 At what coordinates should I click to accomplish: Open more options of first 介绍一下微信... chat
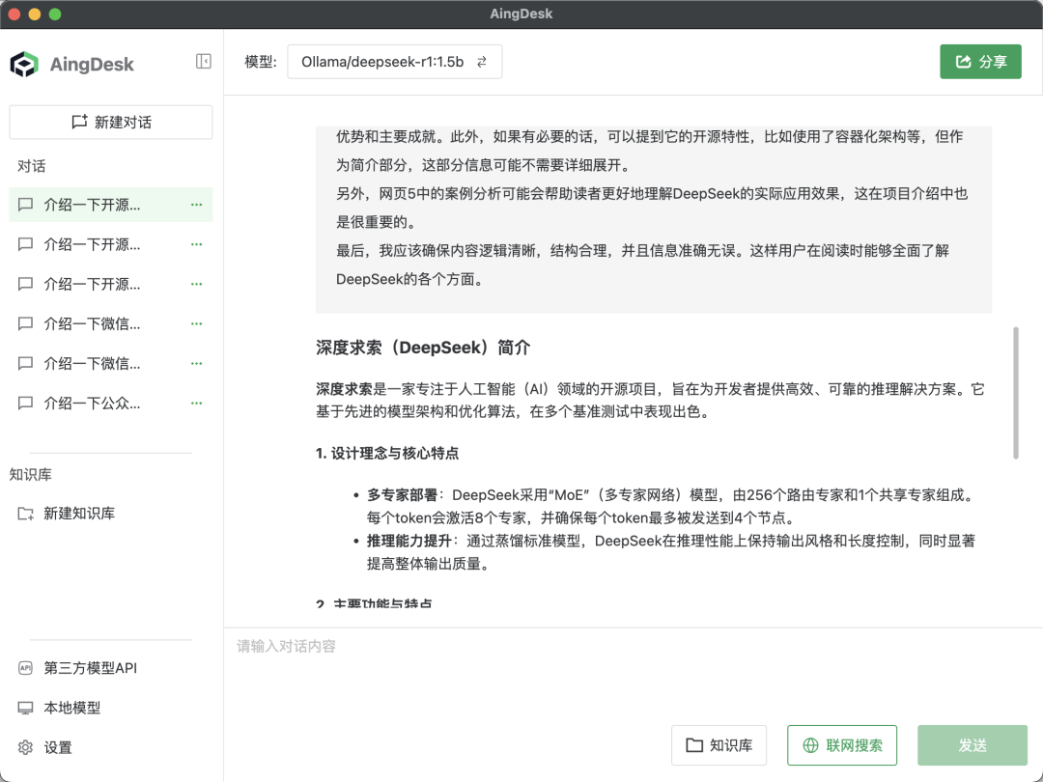[196, 323]
